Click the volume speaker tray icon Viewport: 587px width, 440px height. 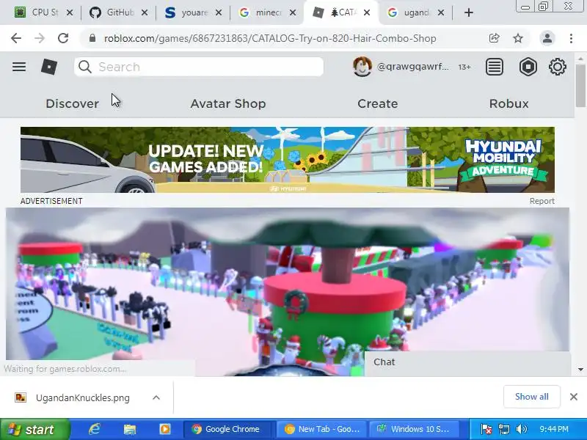point(521,429)
